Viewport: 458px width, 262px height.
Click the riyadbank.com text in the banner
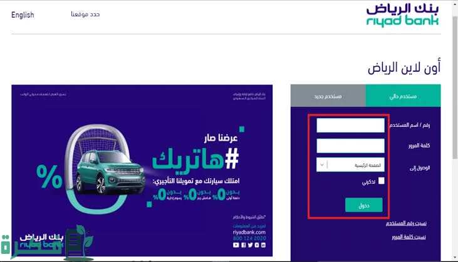249,232
